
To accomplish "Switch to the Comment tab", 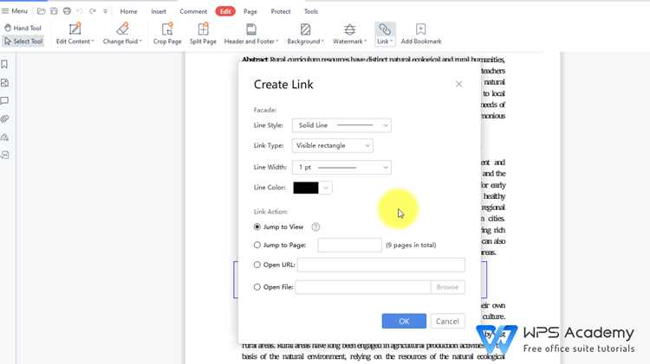I will pos(193,11).
